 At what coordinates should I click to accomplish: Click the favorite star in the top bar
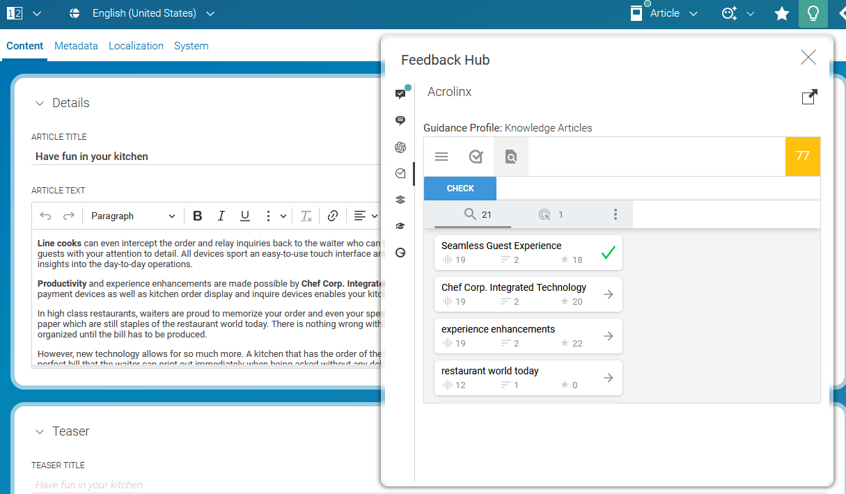coord(781,13)
